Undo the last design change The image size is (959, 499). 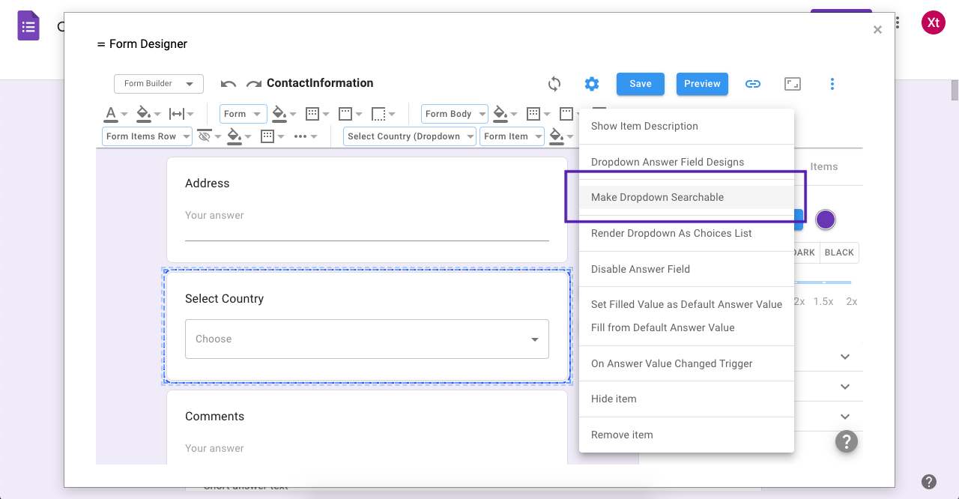[229, 84]
